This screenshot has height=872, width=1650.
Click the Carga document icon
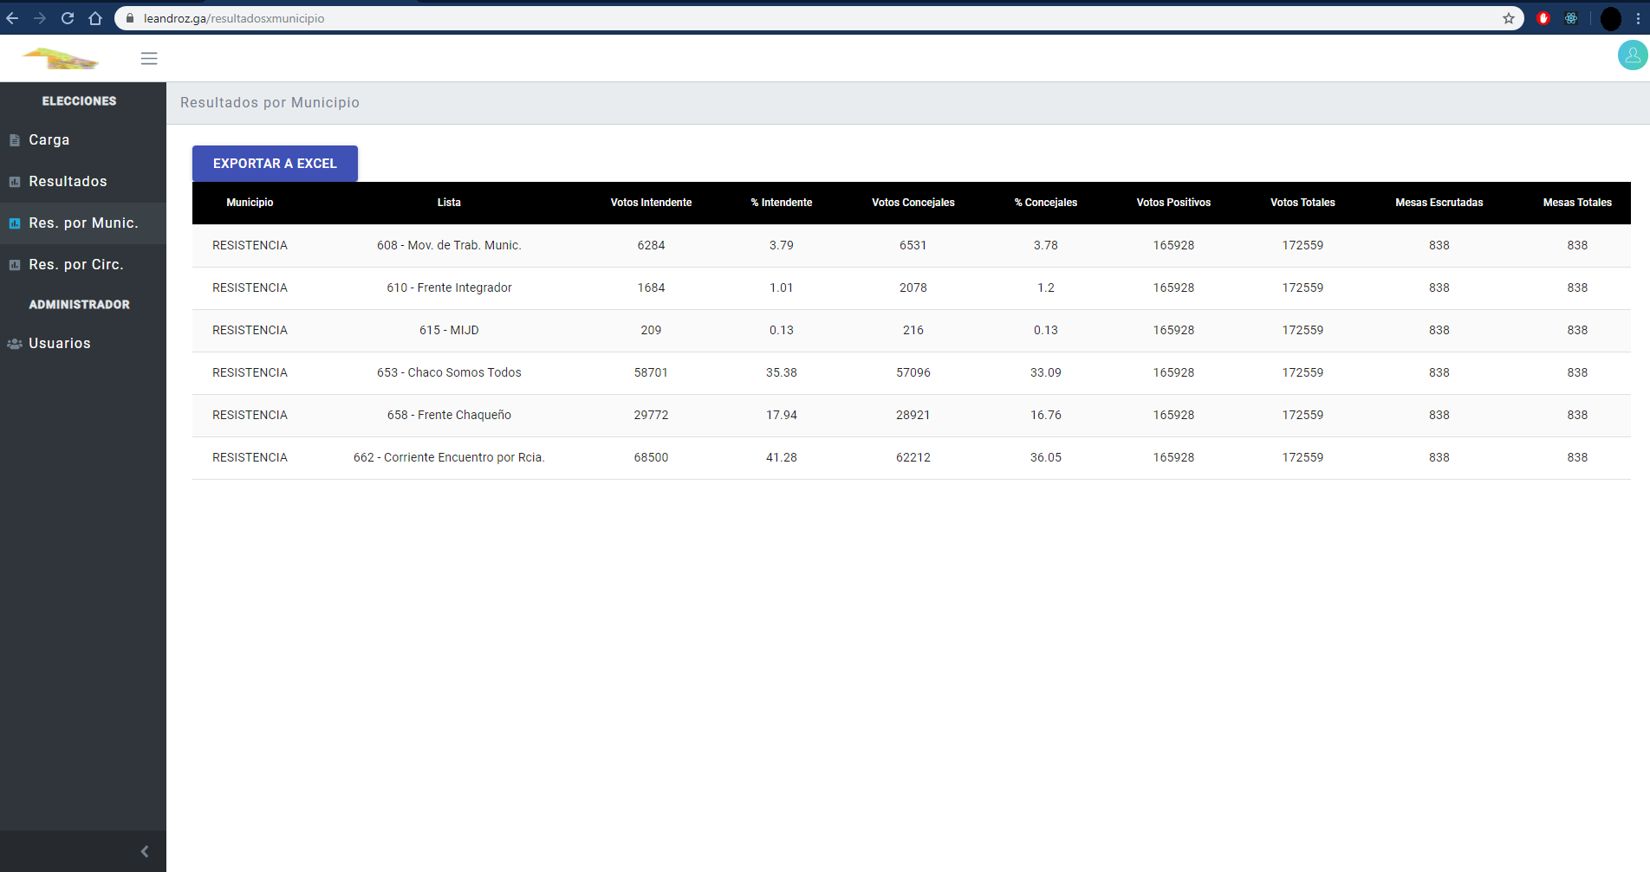tap(15, 140)
